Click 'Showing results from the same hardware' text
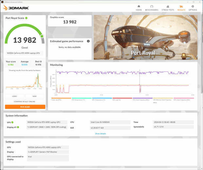This screenshot has height=170, width=203. click(x=25, y=70)
